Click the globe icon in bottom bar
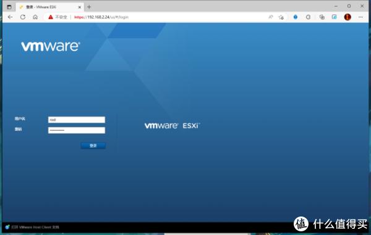The width and height of the screenshot is (371, 235). (7, 227)
